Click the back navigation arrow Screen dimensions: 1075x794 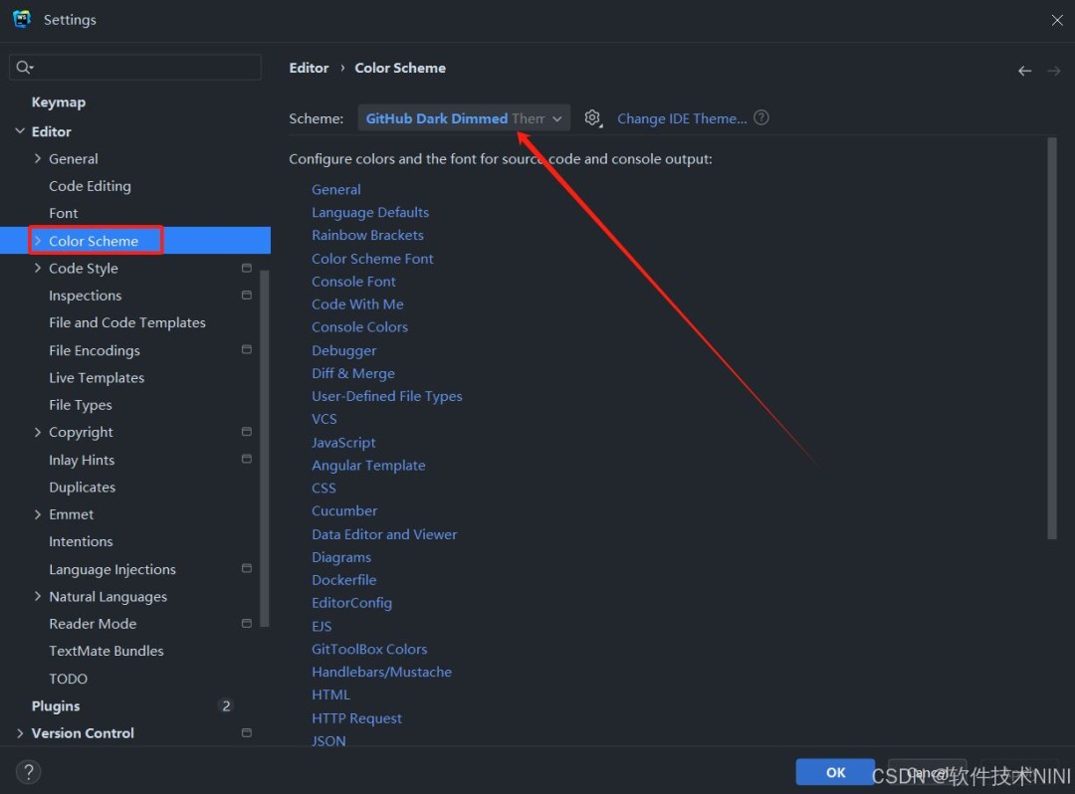(x=1024, y=70)
